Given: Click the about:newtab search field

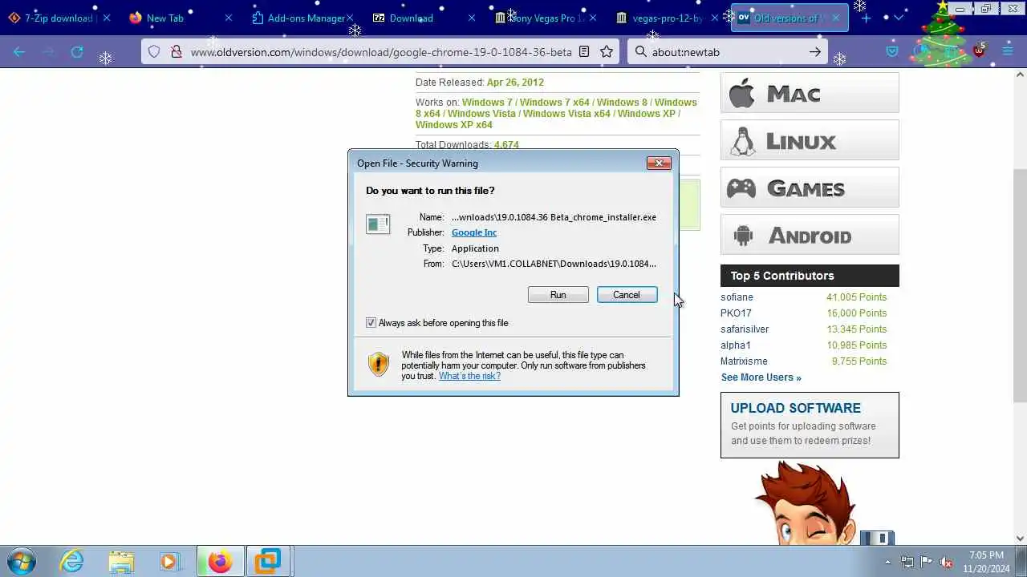Looking at the screenshot, I should tap(726, 51).
